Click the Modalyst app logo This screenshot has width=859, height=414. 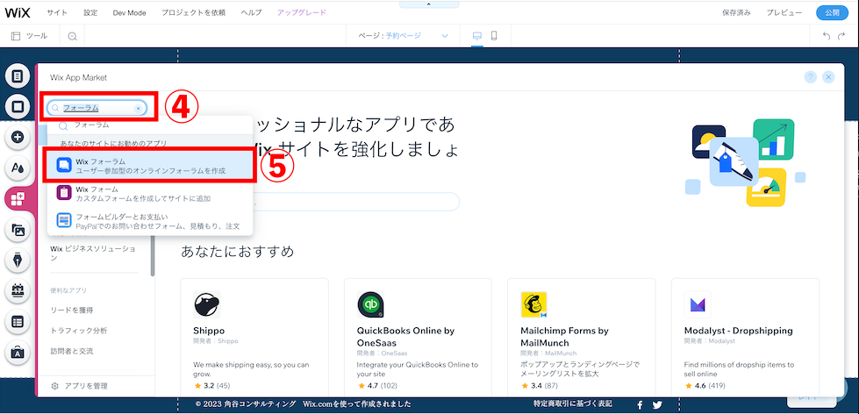point(698,305)
